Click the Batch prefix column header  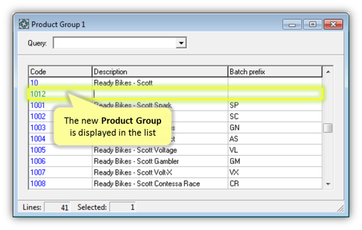[275, 72]
